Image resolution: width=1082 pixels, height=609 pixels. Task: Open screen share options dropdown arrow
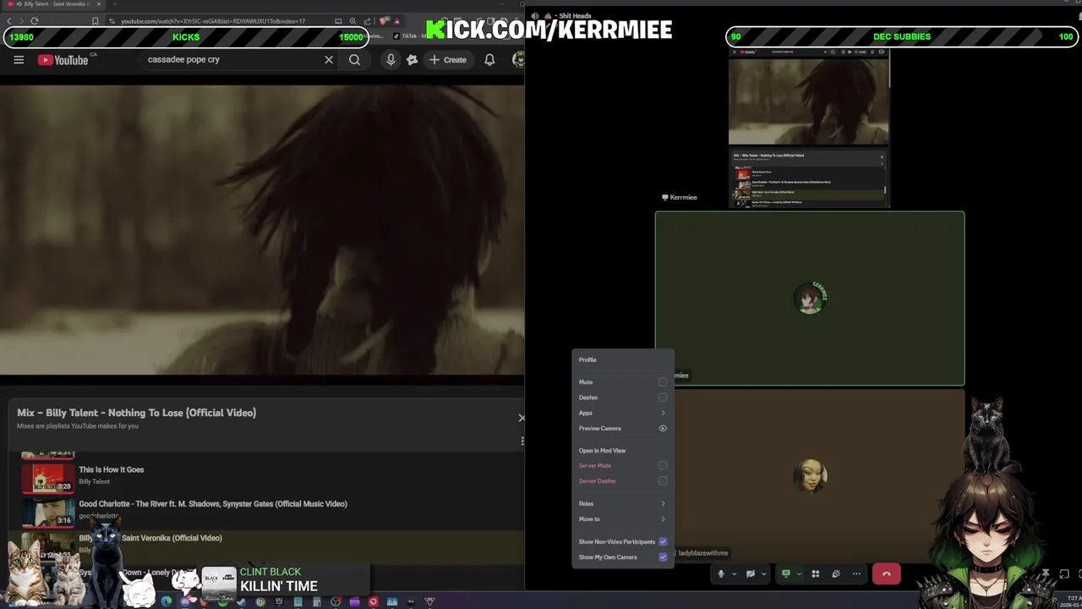pos(798,573)
